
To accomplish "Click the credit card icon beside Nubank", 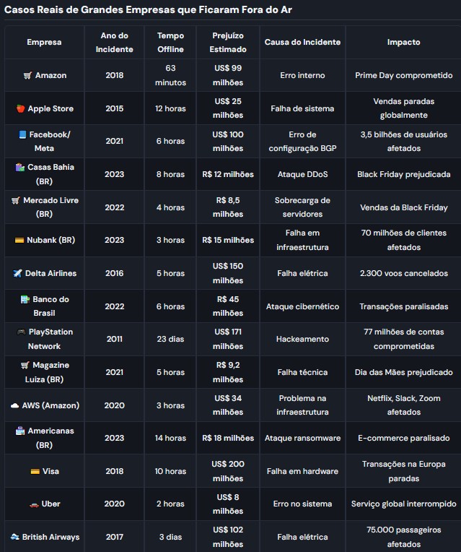I will pyautogui.click(x=19, y=241).
